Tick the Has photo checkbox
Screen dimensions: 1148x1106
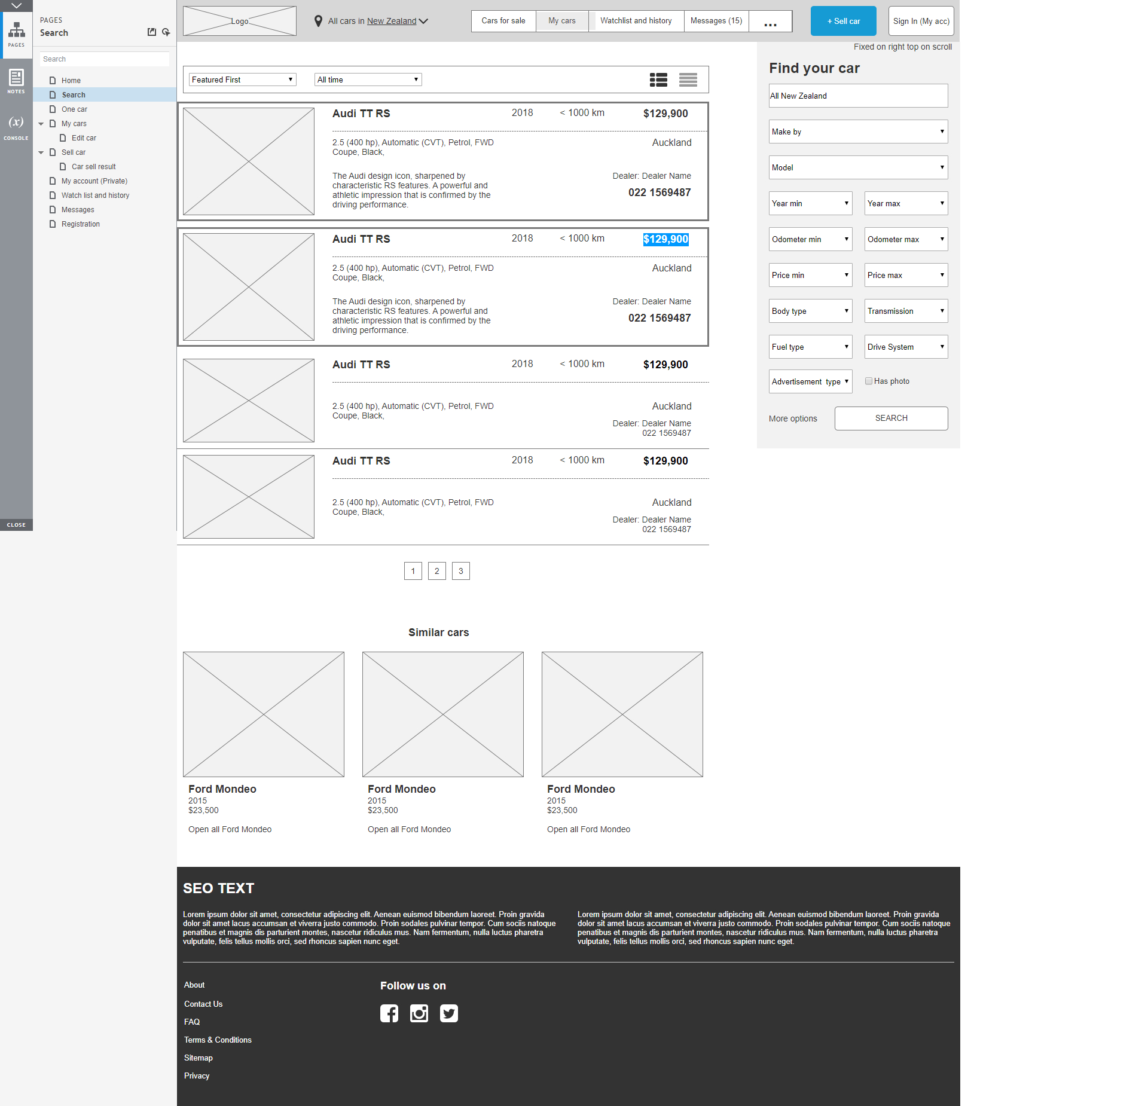coord(869,381)
